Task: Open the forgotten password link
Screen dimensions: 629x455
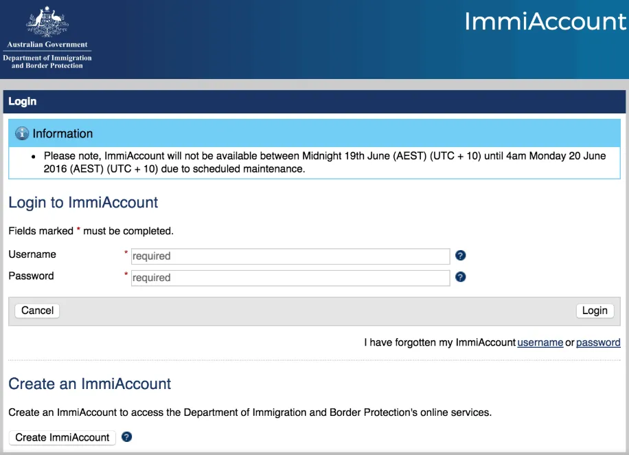Action: pyautogui.click(x=598, y=342)
